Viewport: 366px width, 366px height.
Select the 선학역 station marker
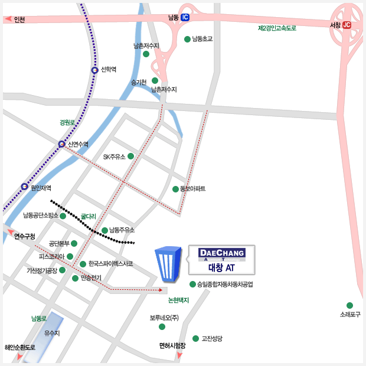(94, 70)
